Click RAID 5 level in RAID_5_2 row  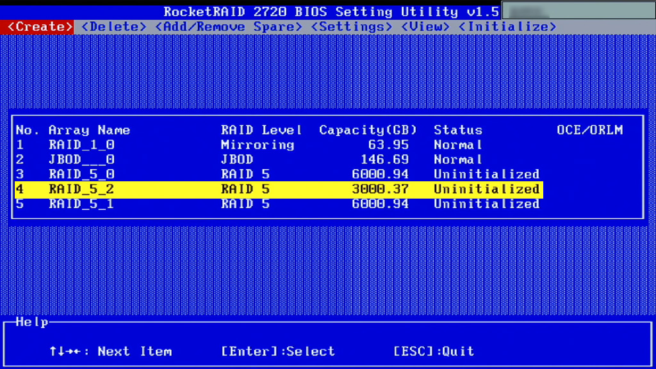point(245,189)
